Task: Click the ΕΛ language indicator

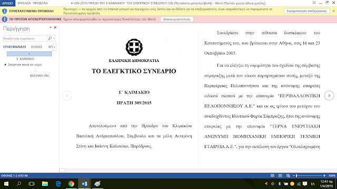Action: coord(313,184)
